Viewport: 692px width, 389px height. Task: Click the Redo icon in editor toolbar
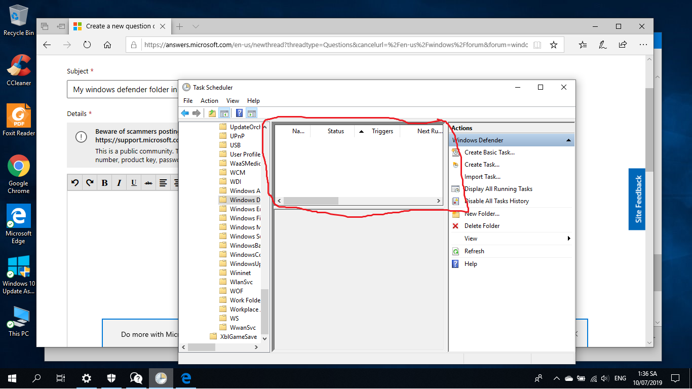click(x=90, y=183)
